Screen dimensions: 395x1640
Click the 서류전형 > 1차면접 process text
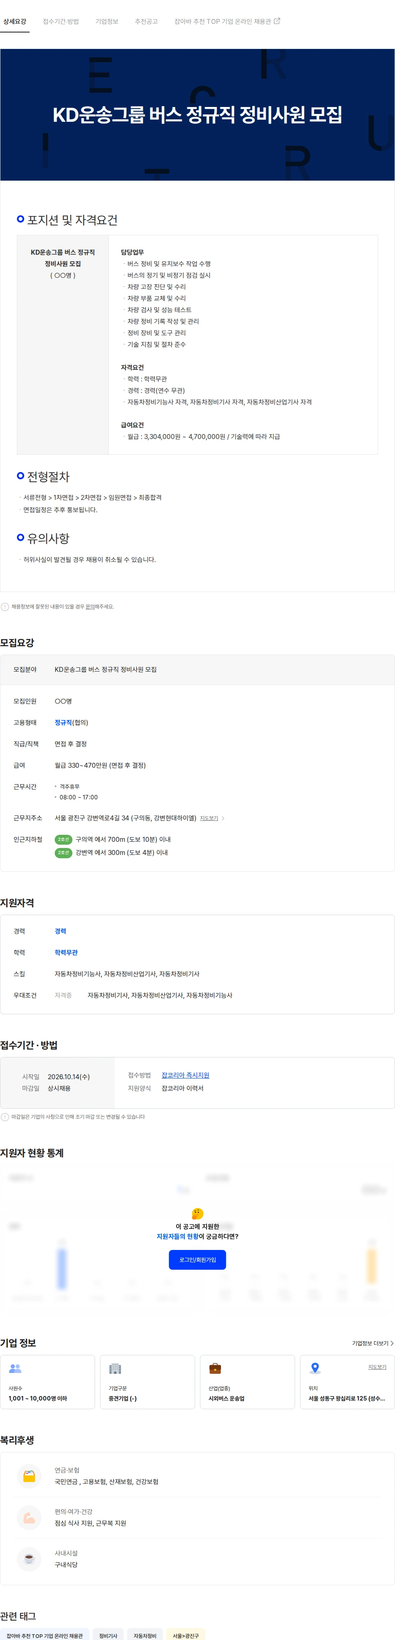pyautogui.click(x=93, y=498)
